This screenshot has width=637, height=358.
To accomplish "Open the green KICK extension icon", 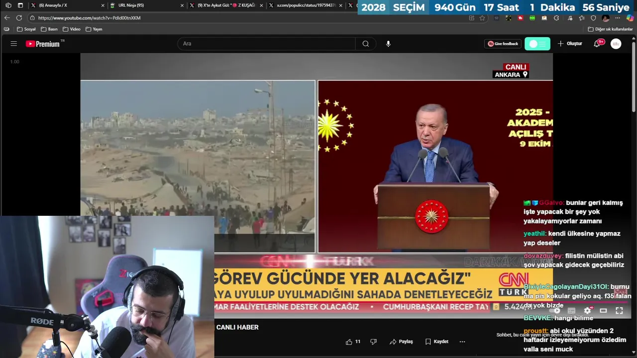I will point(532,18).
